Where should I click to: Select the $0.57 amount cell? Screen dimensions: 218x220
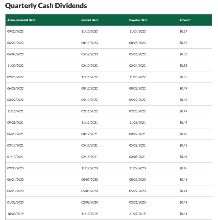[x=183, y=31]
